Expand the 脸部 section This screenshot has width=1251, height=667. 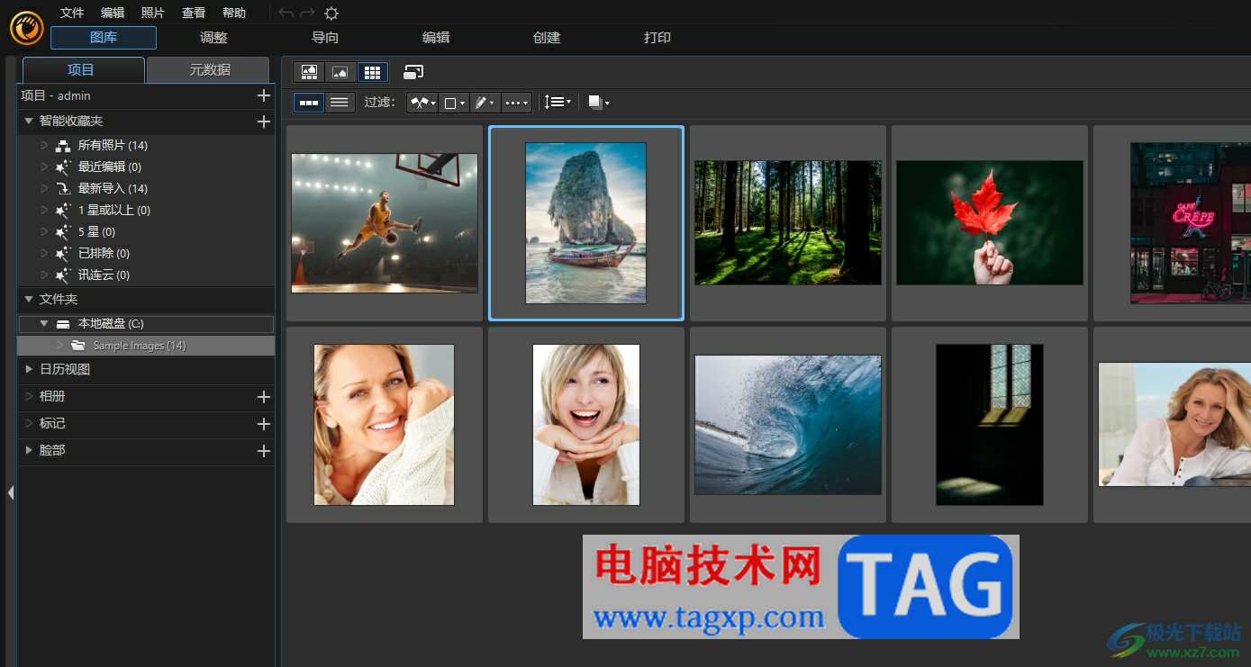click(29, 450)
